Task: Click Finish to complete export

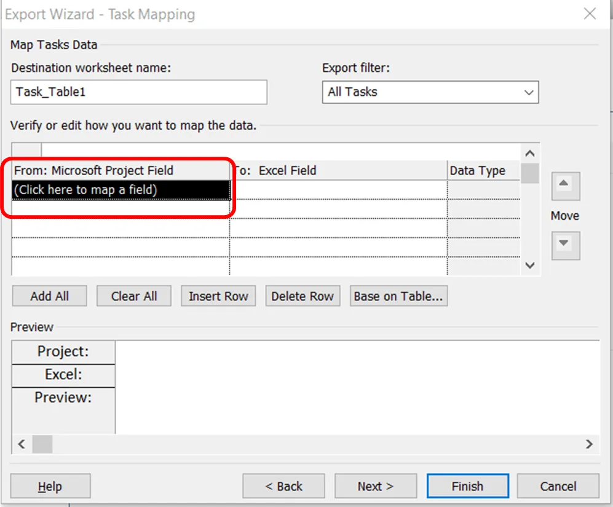Action: tap(467, 486)
